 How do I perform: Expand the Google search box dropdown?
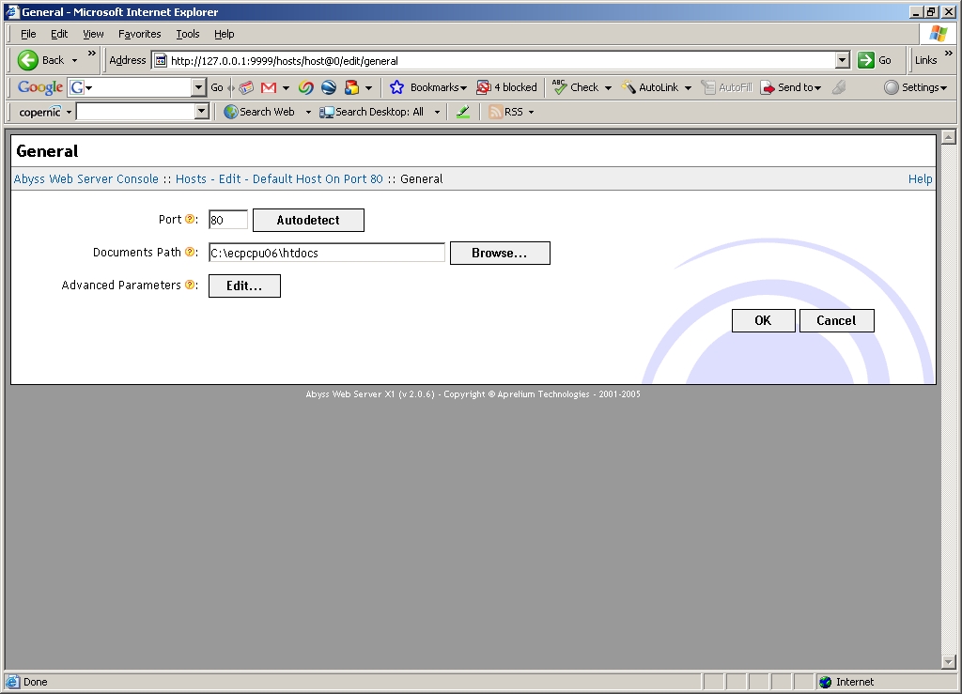coord(198,87)
